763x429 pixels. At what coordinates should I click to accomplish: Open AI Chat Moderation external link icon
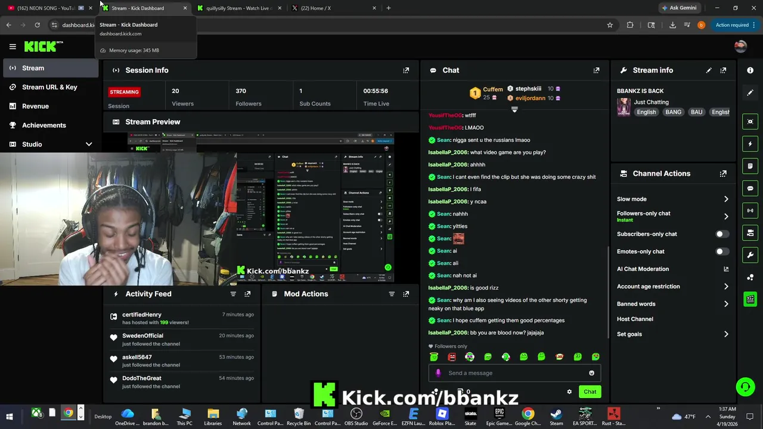pyautogui.click(x=726, y=269)
